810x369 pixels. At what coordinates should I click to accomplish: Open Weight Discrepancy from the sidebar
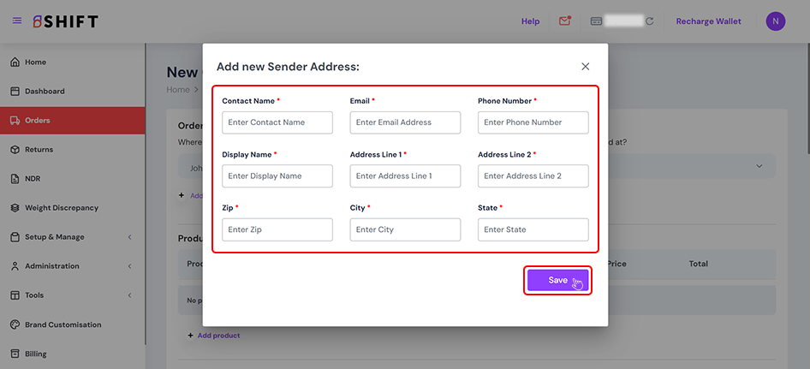pyautogui.click(x=61, y=207)
